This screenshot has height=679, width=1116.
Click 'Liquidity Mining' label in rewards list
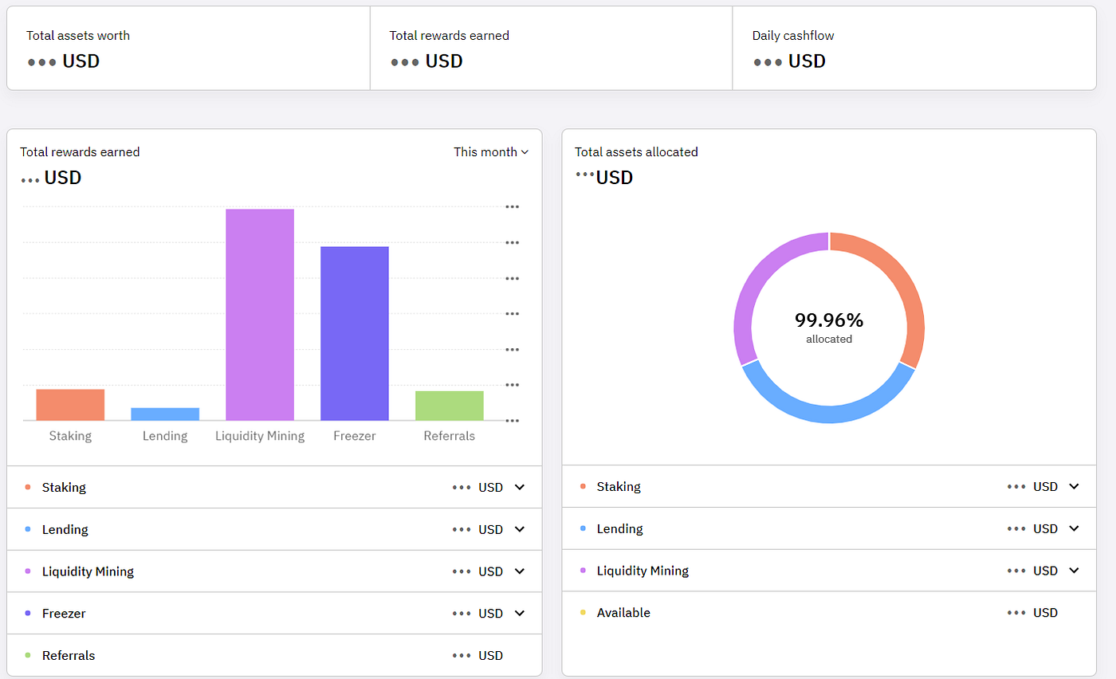click(x=88, y=571)
